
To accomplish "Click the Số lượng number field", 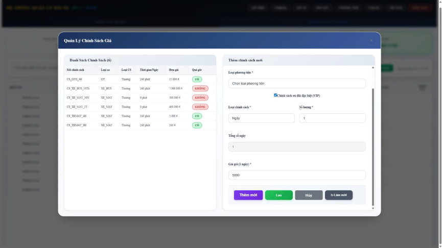I will click(x=332, y=118).
